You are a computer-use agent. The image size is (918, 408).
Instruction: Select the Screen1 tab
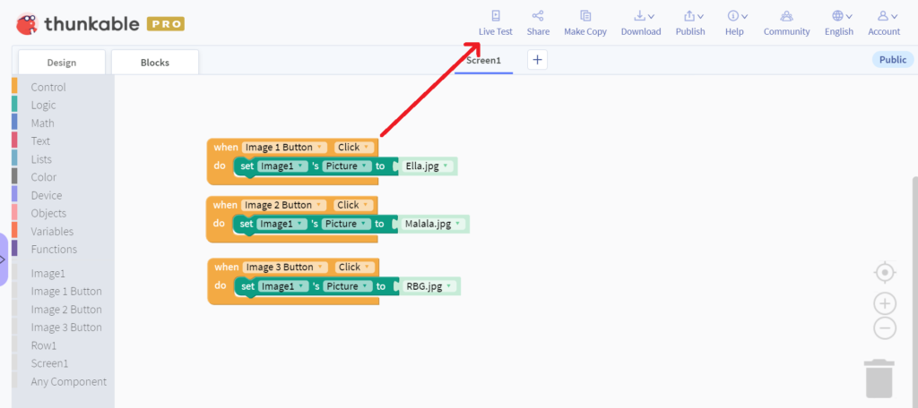tap(483, 60)
